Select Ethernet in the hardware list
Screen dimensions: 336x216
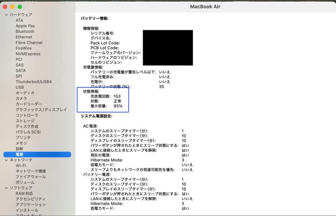(24, 37)
